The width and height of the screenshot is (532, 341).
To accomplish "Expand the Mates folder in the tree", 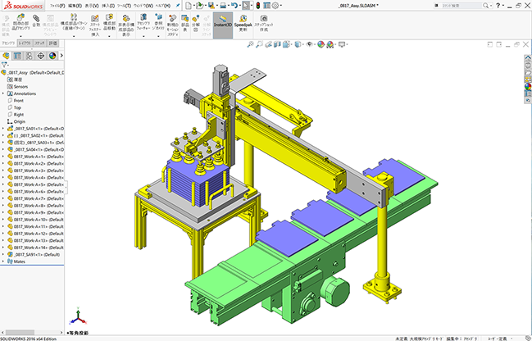I will coord(3,261).
